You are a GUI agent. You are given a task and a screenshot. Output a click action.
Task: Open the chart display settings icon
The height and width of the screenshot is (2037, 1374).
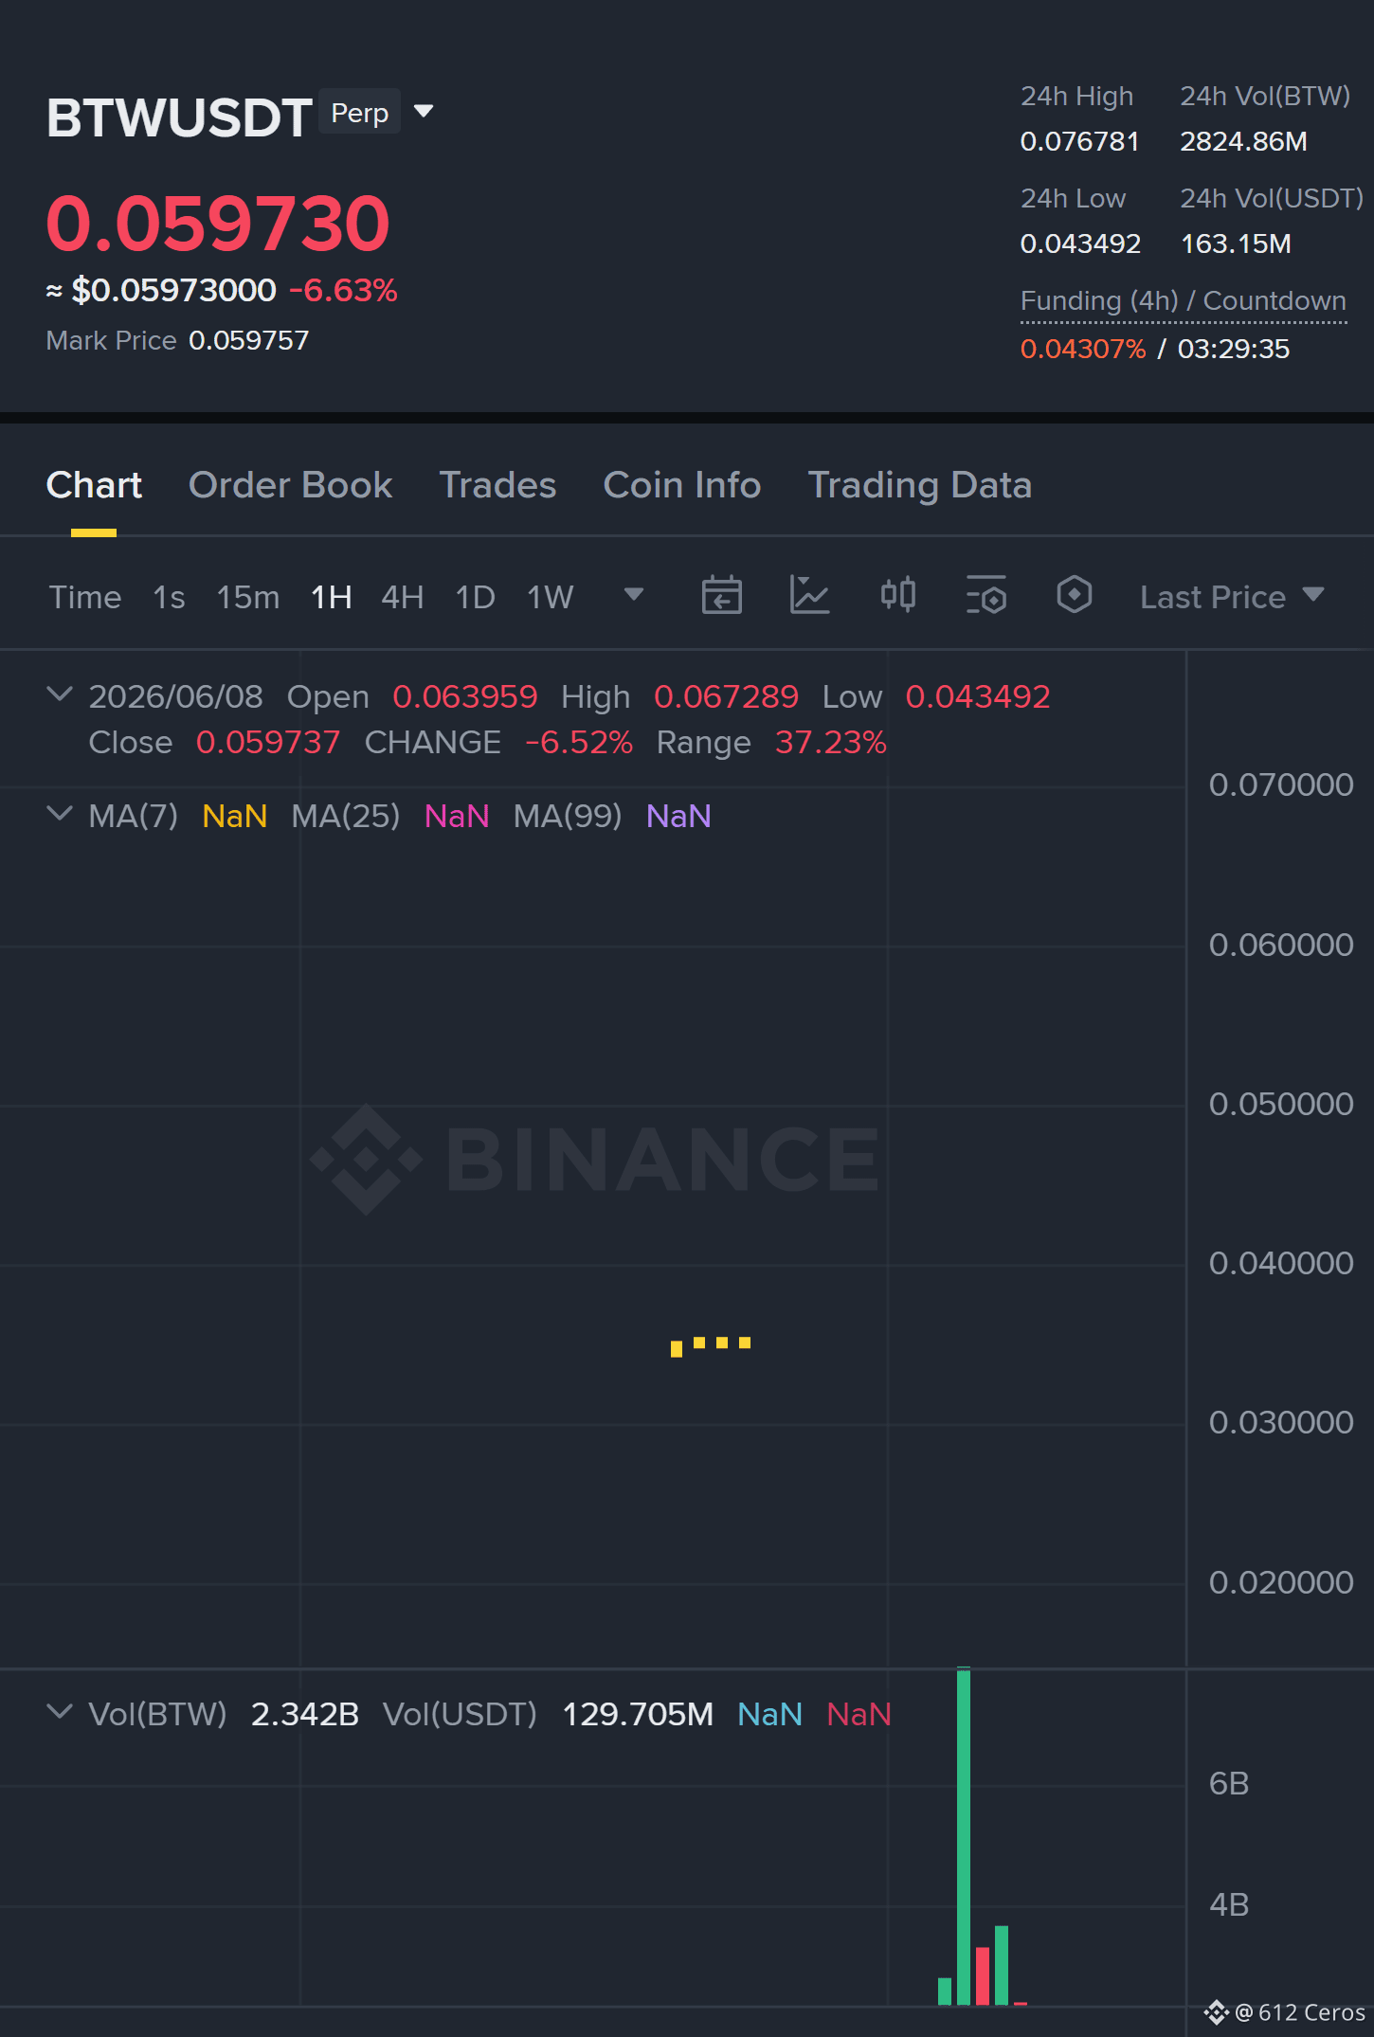coord(985,596)
